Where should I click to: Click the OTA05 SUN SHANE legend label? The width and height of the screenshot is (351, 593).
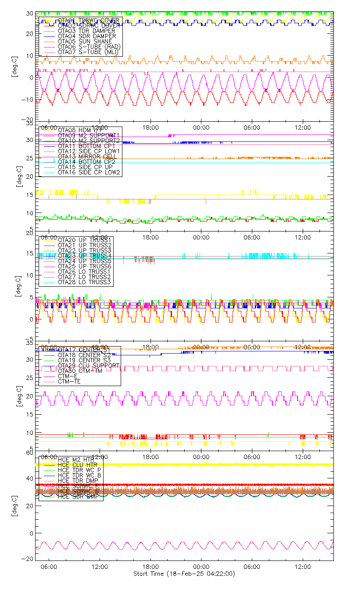point(85,42)
